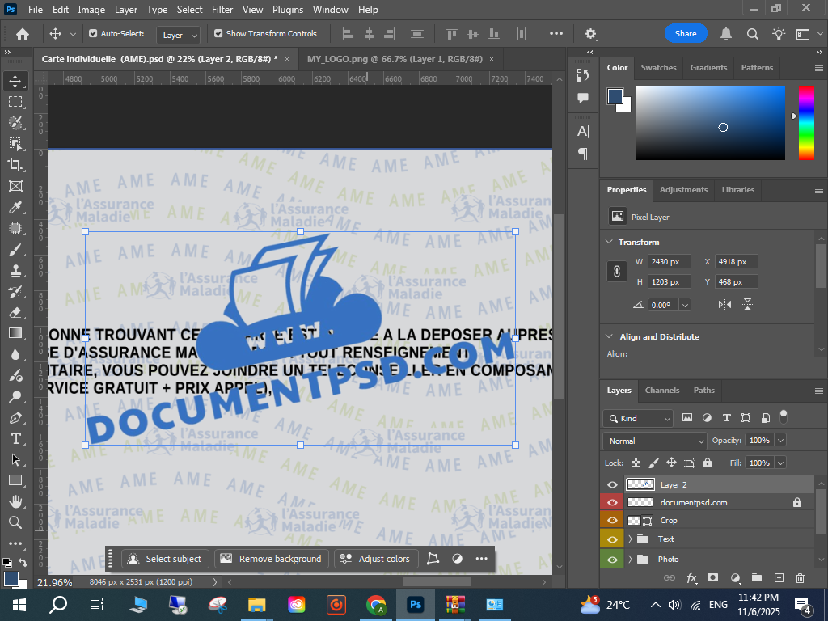Select the Crop tool

pyautogui.click(x=15, y=165)
